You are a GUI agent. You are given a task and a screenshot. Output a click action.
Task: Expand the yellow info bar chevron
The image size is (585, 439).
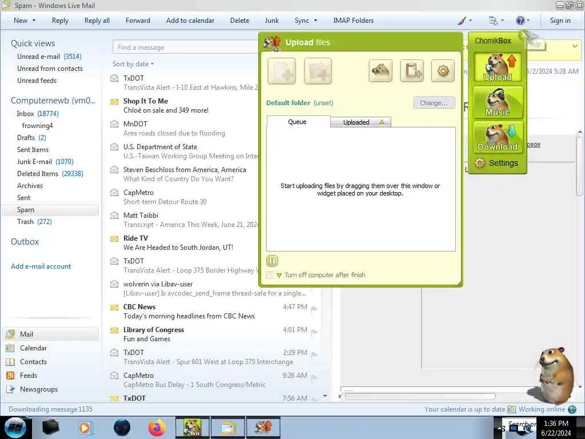[575, 46]
